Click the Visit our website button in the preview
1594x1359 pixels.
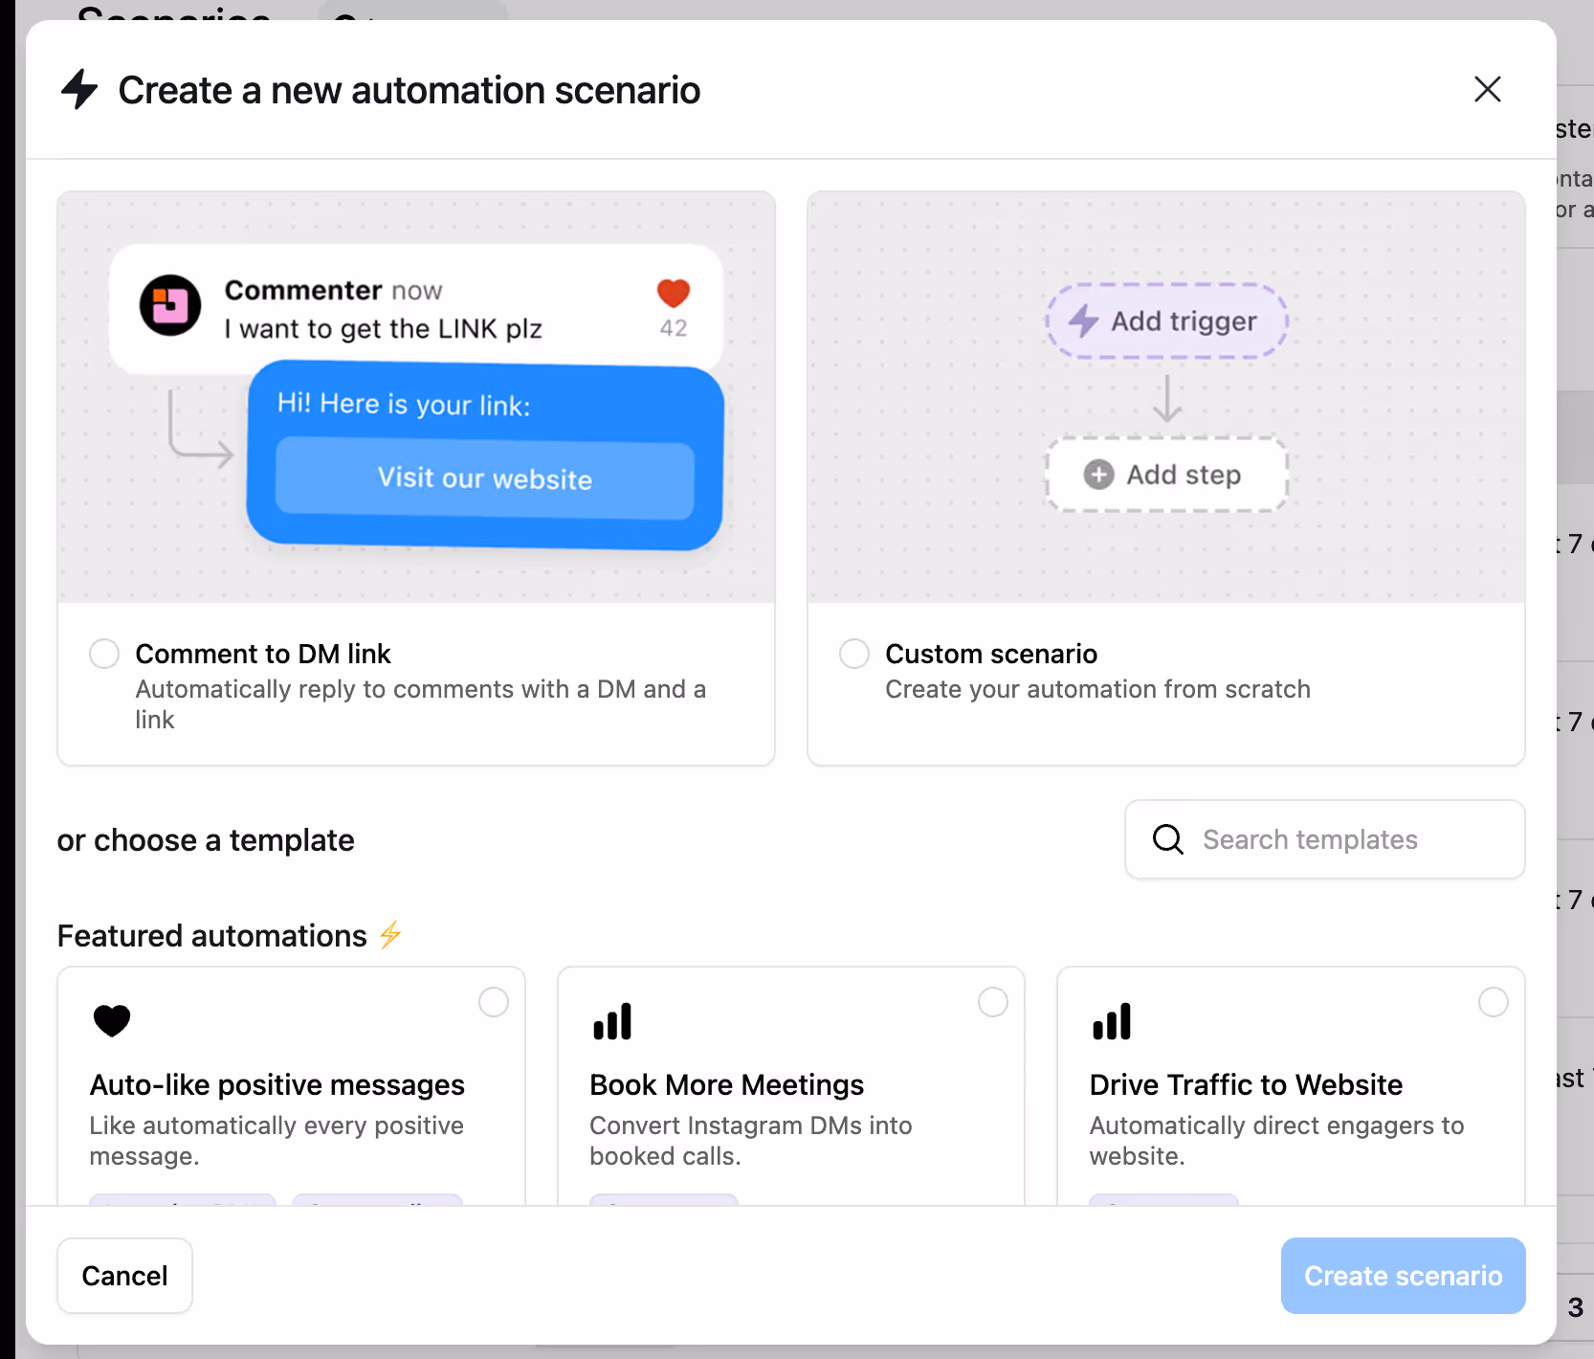click(x=484, y=479)
